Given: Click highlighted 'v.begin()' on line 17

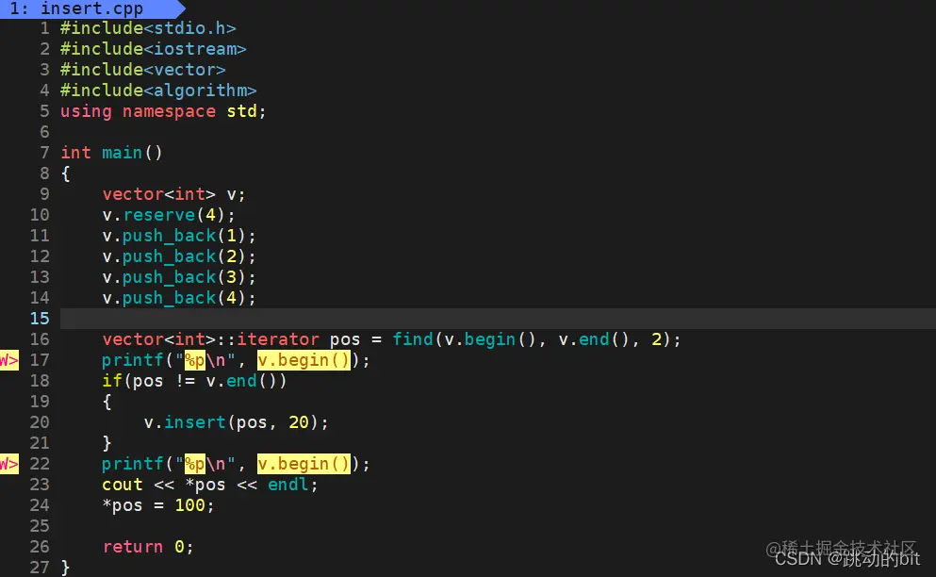Looking at the screenshot, I should click(x=304, y=360).
